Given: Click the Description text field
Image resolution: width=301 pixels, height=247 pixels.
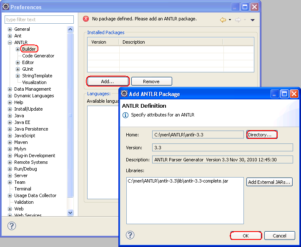Looking at the screenshot, I should pos(223,160).
